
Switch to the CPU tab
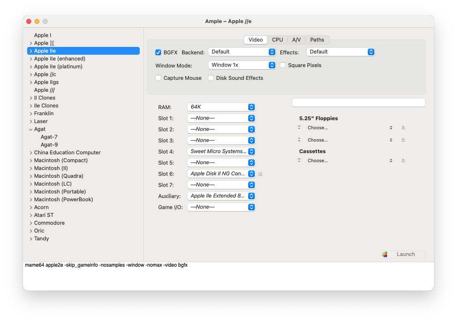(277, 40)
